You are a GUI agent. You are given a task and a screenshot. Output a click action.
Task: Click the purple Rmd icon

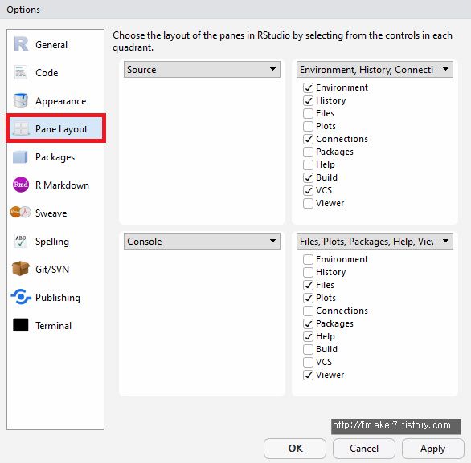coord(21,185)
